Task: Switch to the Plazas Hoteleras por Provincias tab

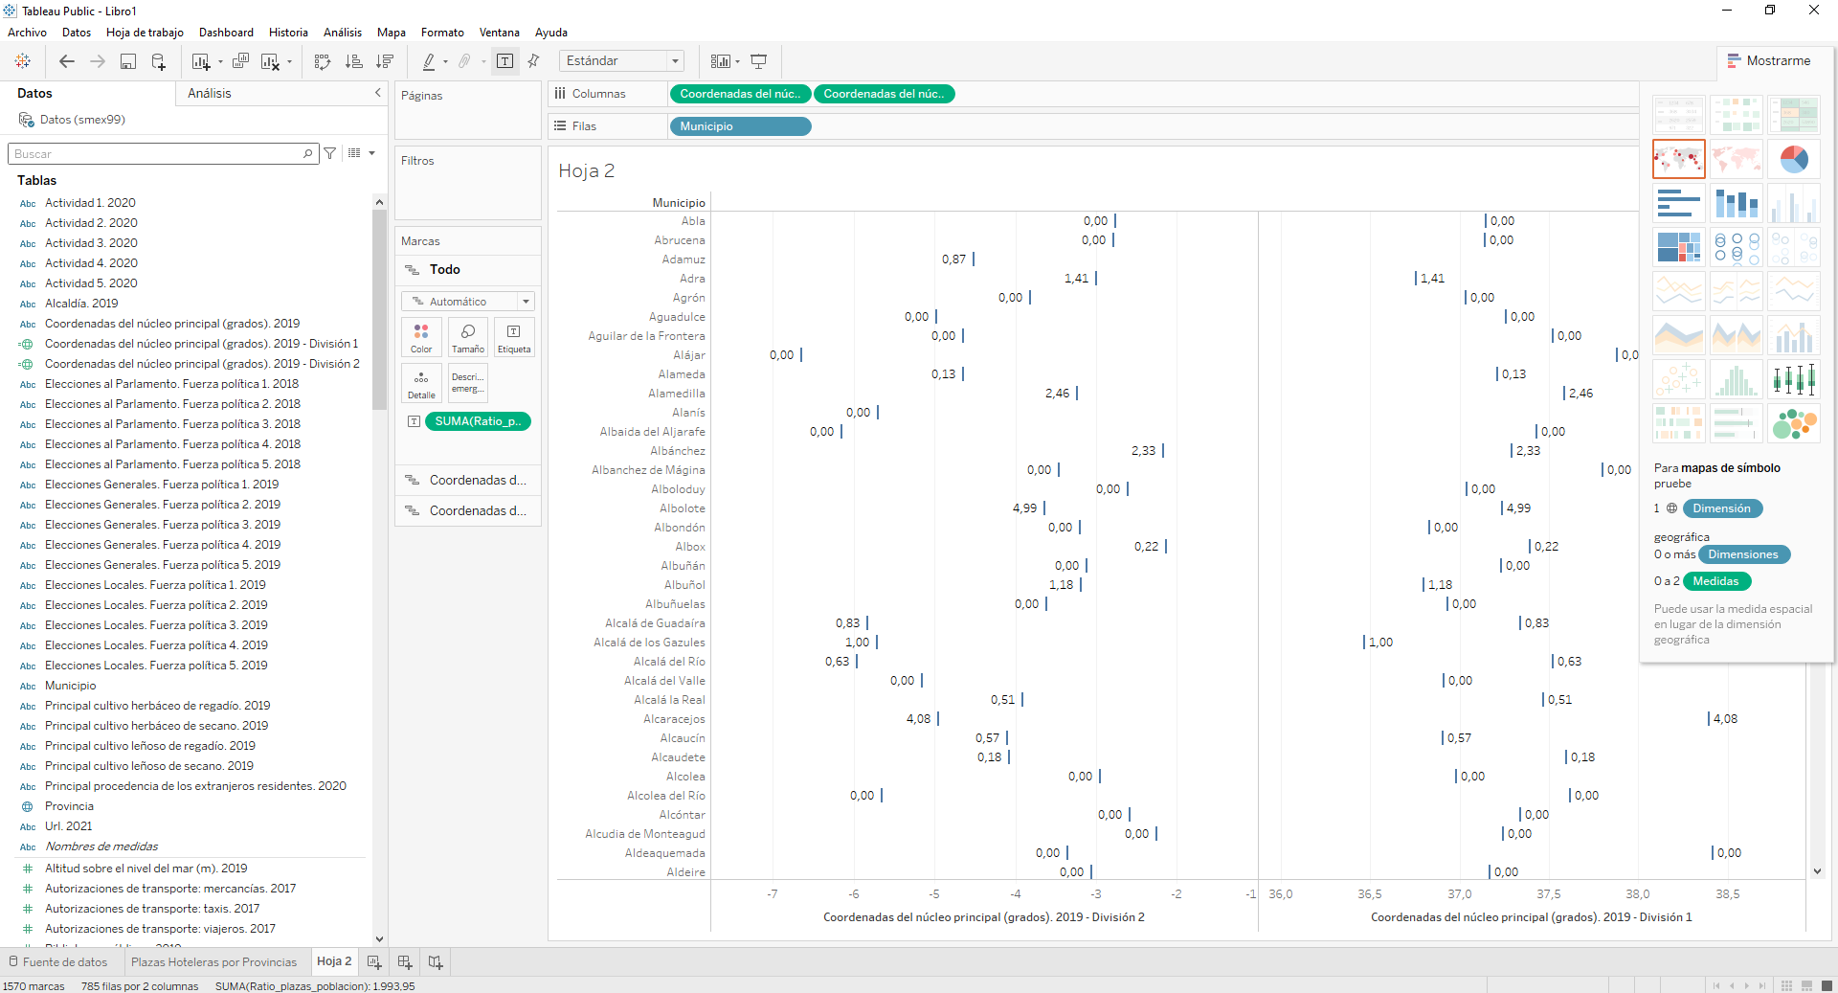Action: coord(215,961)
